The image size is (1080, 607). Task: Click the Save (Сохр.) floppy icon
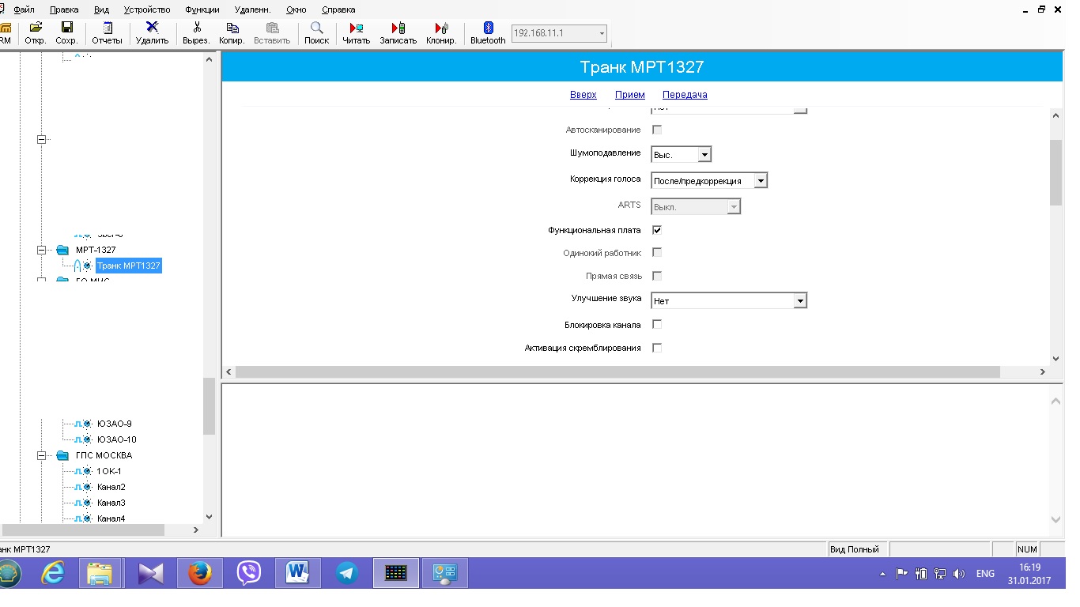click(x=66, y=28)
